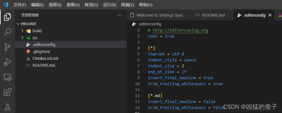Click the README.md markdown icon in explorer
The height and width of the screenshot is (113, 282).
coord(28,65)
